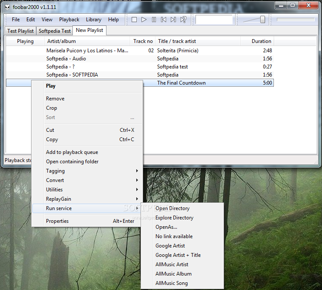Choose Crop from the context menu
The height and width of the screenshot is (290, 322).
click(87, 108)
